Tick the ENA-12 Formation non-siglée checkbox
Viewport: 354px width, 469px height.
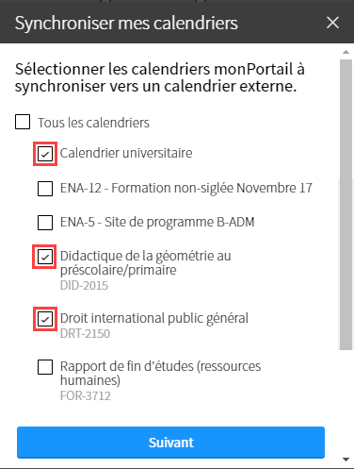click(x=45, y=189)
